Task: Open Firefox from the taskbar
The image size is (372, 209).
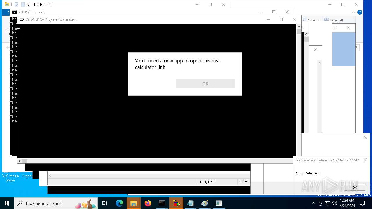Action: pyautogui.click(x=148, y=203)
